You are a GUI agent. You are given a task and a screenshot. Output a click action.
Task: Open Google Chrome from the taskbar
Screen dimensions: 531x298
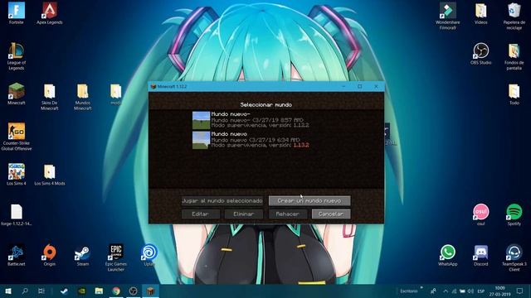point(116,291)
